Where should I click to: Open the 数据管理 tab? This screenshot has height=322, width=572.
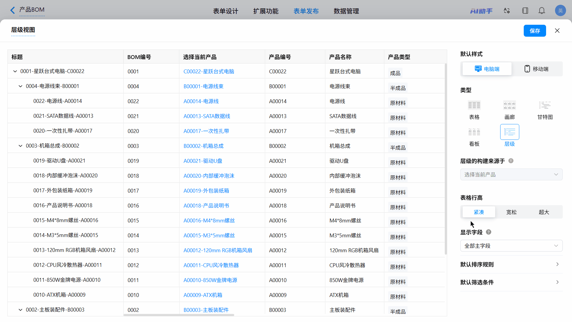pyautogui.click(x=346, y=11)
